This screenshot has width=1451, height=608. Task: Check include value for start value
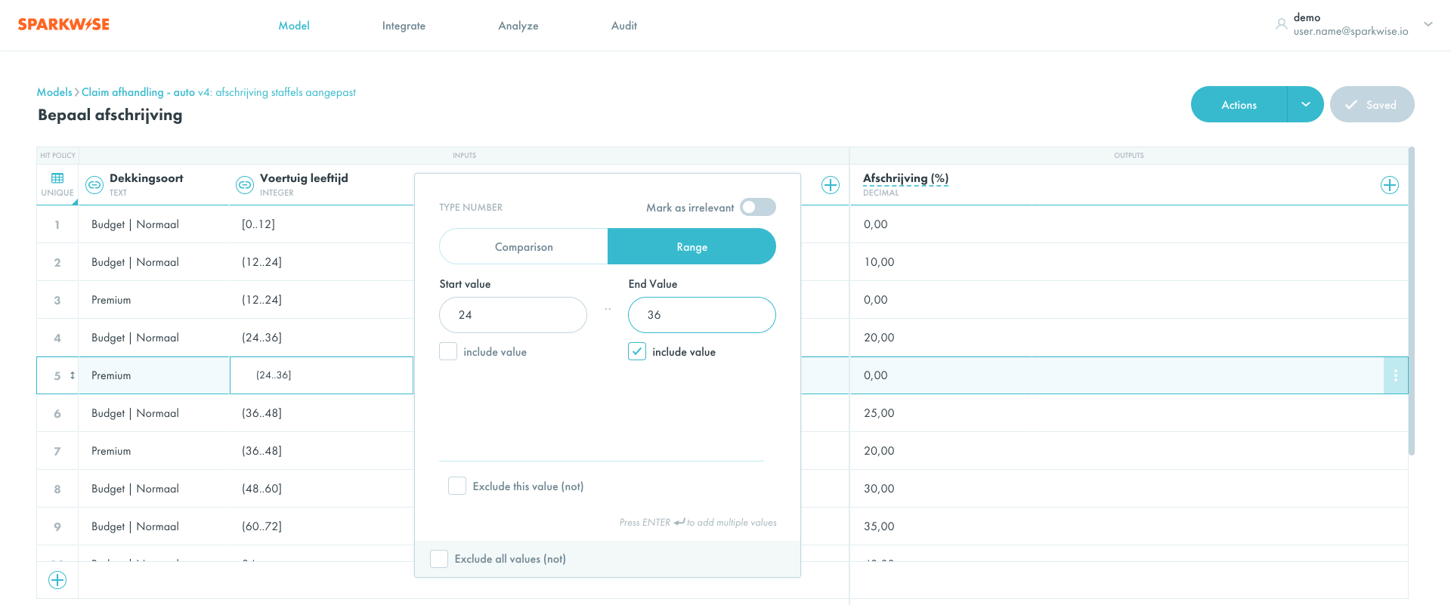[448, 352]
